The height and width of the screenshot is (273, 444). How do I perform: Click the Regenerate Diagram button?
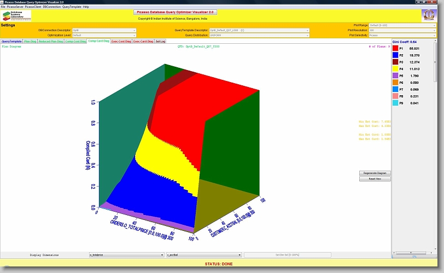coord(375,173)
